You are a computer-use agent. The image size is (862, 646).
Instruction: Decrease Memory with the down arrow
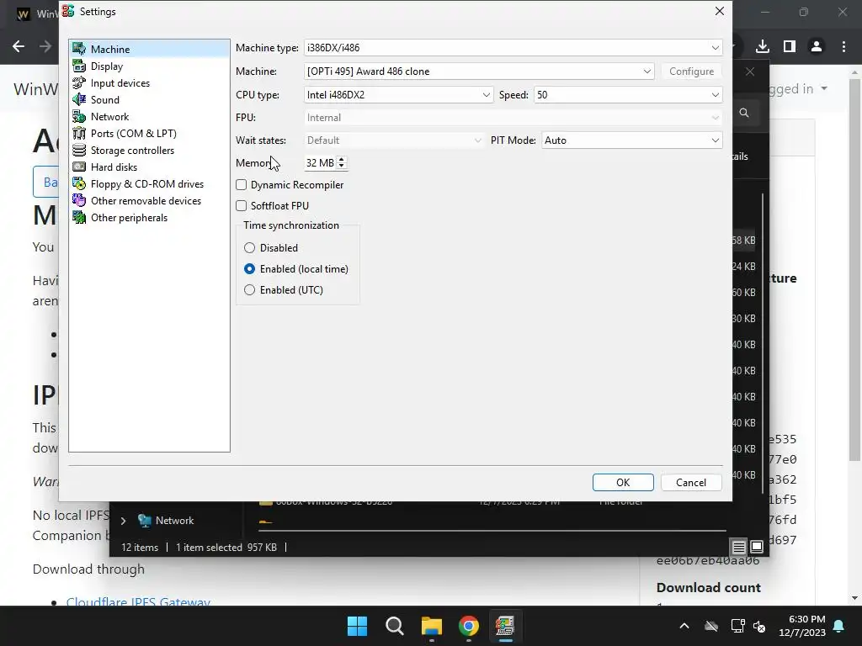(342, 166)
